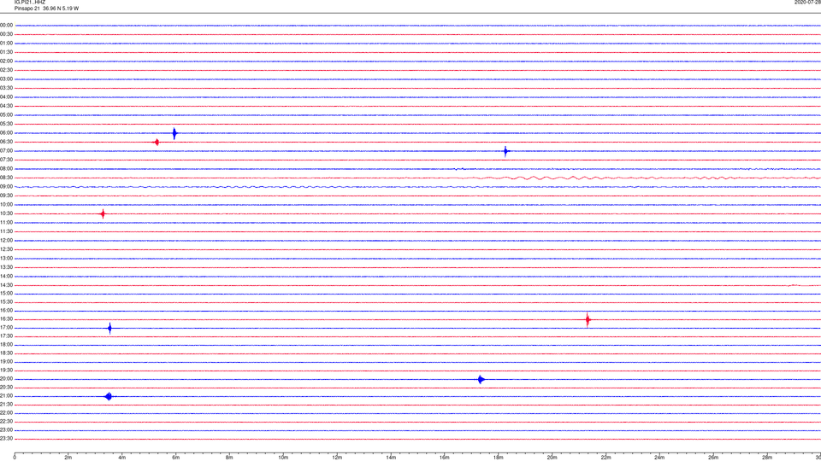Select the red spike on the 10:30 trace
This screenshot has width=821, height=461.
click(x=103, y=213)
